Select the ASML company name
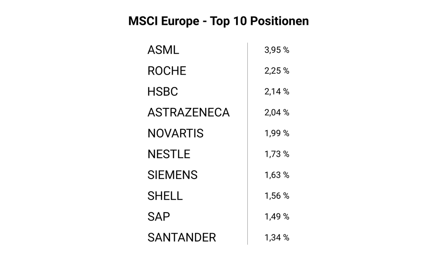 (x=163, y=50)
